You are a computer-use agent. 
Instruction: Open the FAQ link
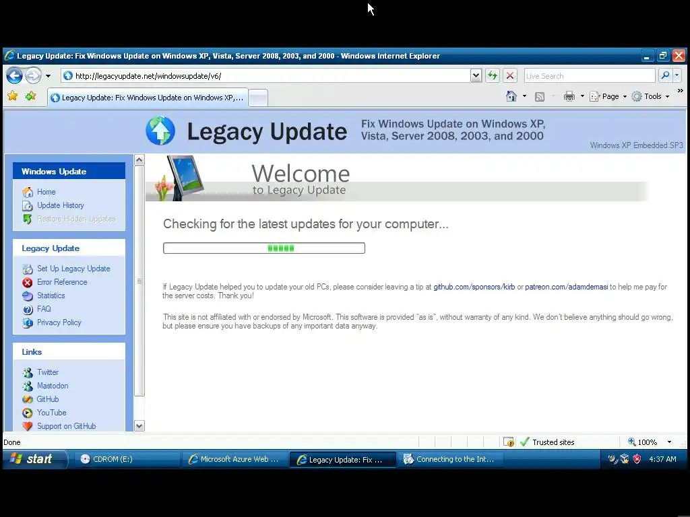point(44,309)
